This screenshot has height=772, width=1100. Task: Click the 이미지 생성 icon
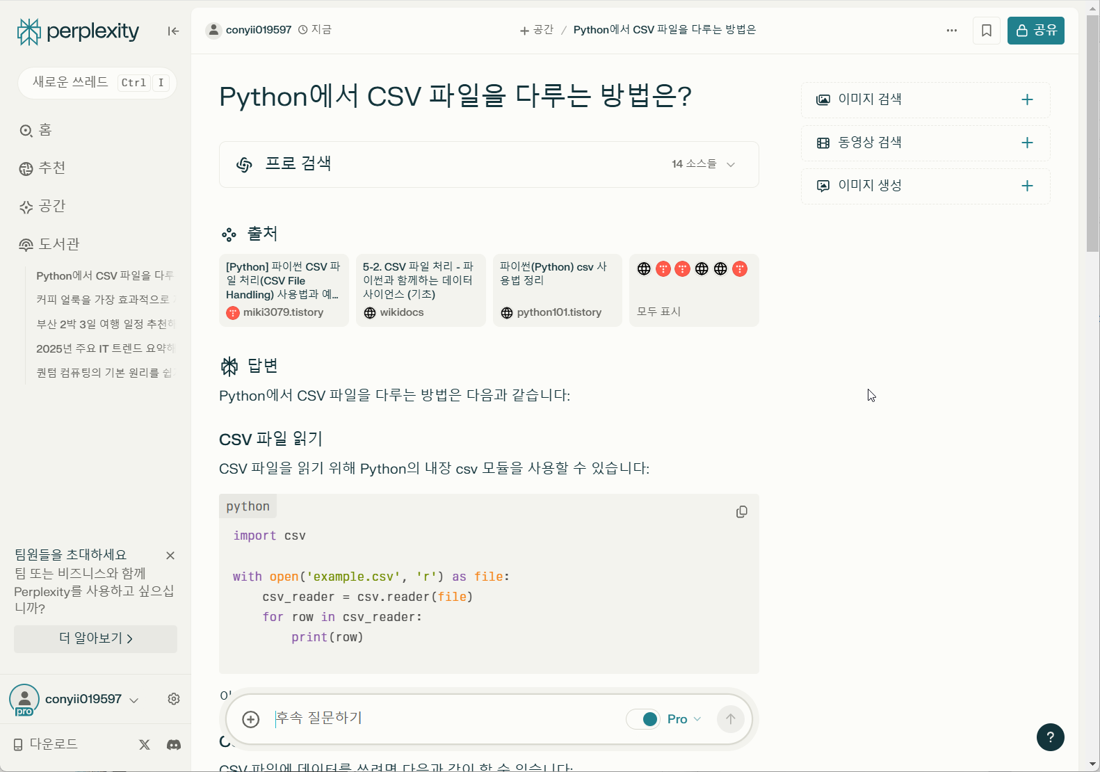[x=823, y=186]
